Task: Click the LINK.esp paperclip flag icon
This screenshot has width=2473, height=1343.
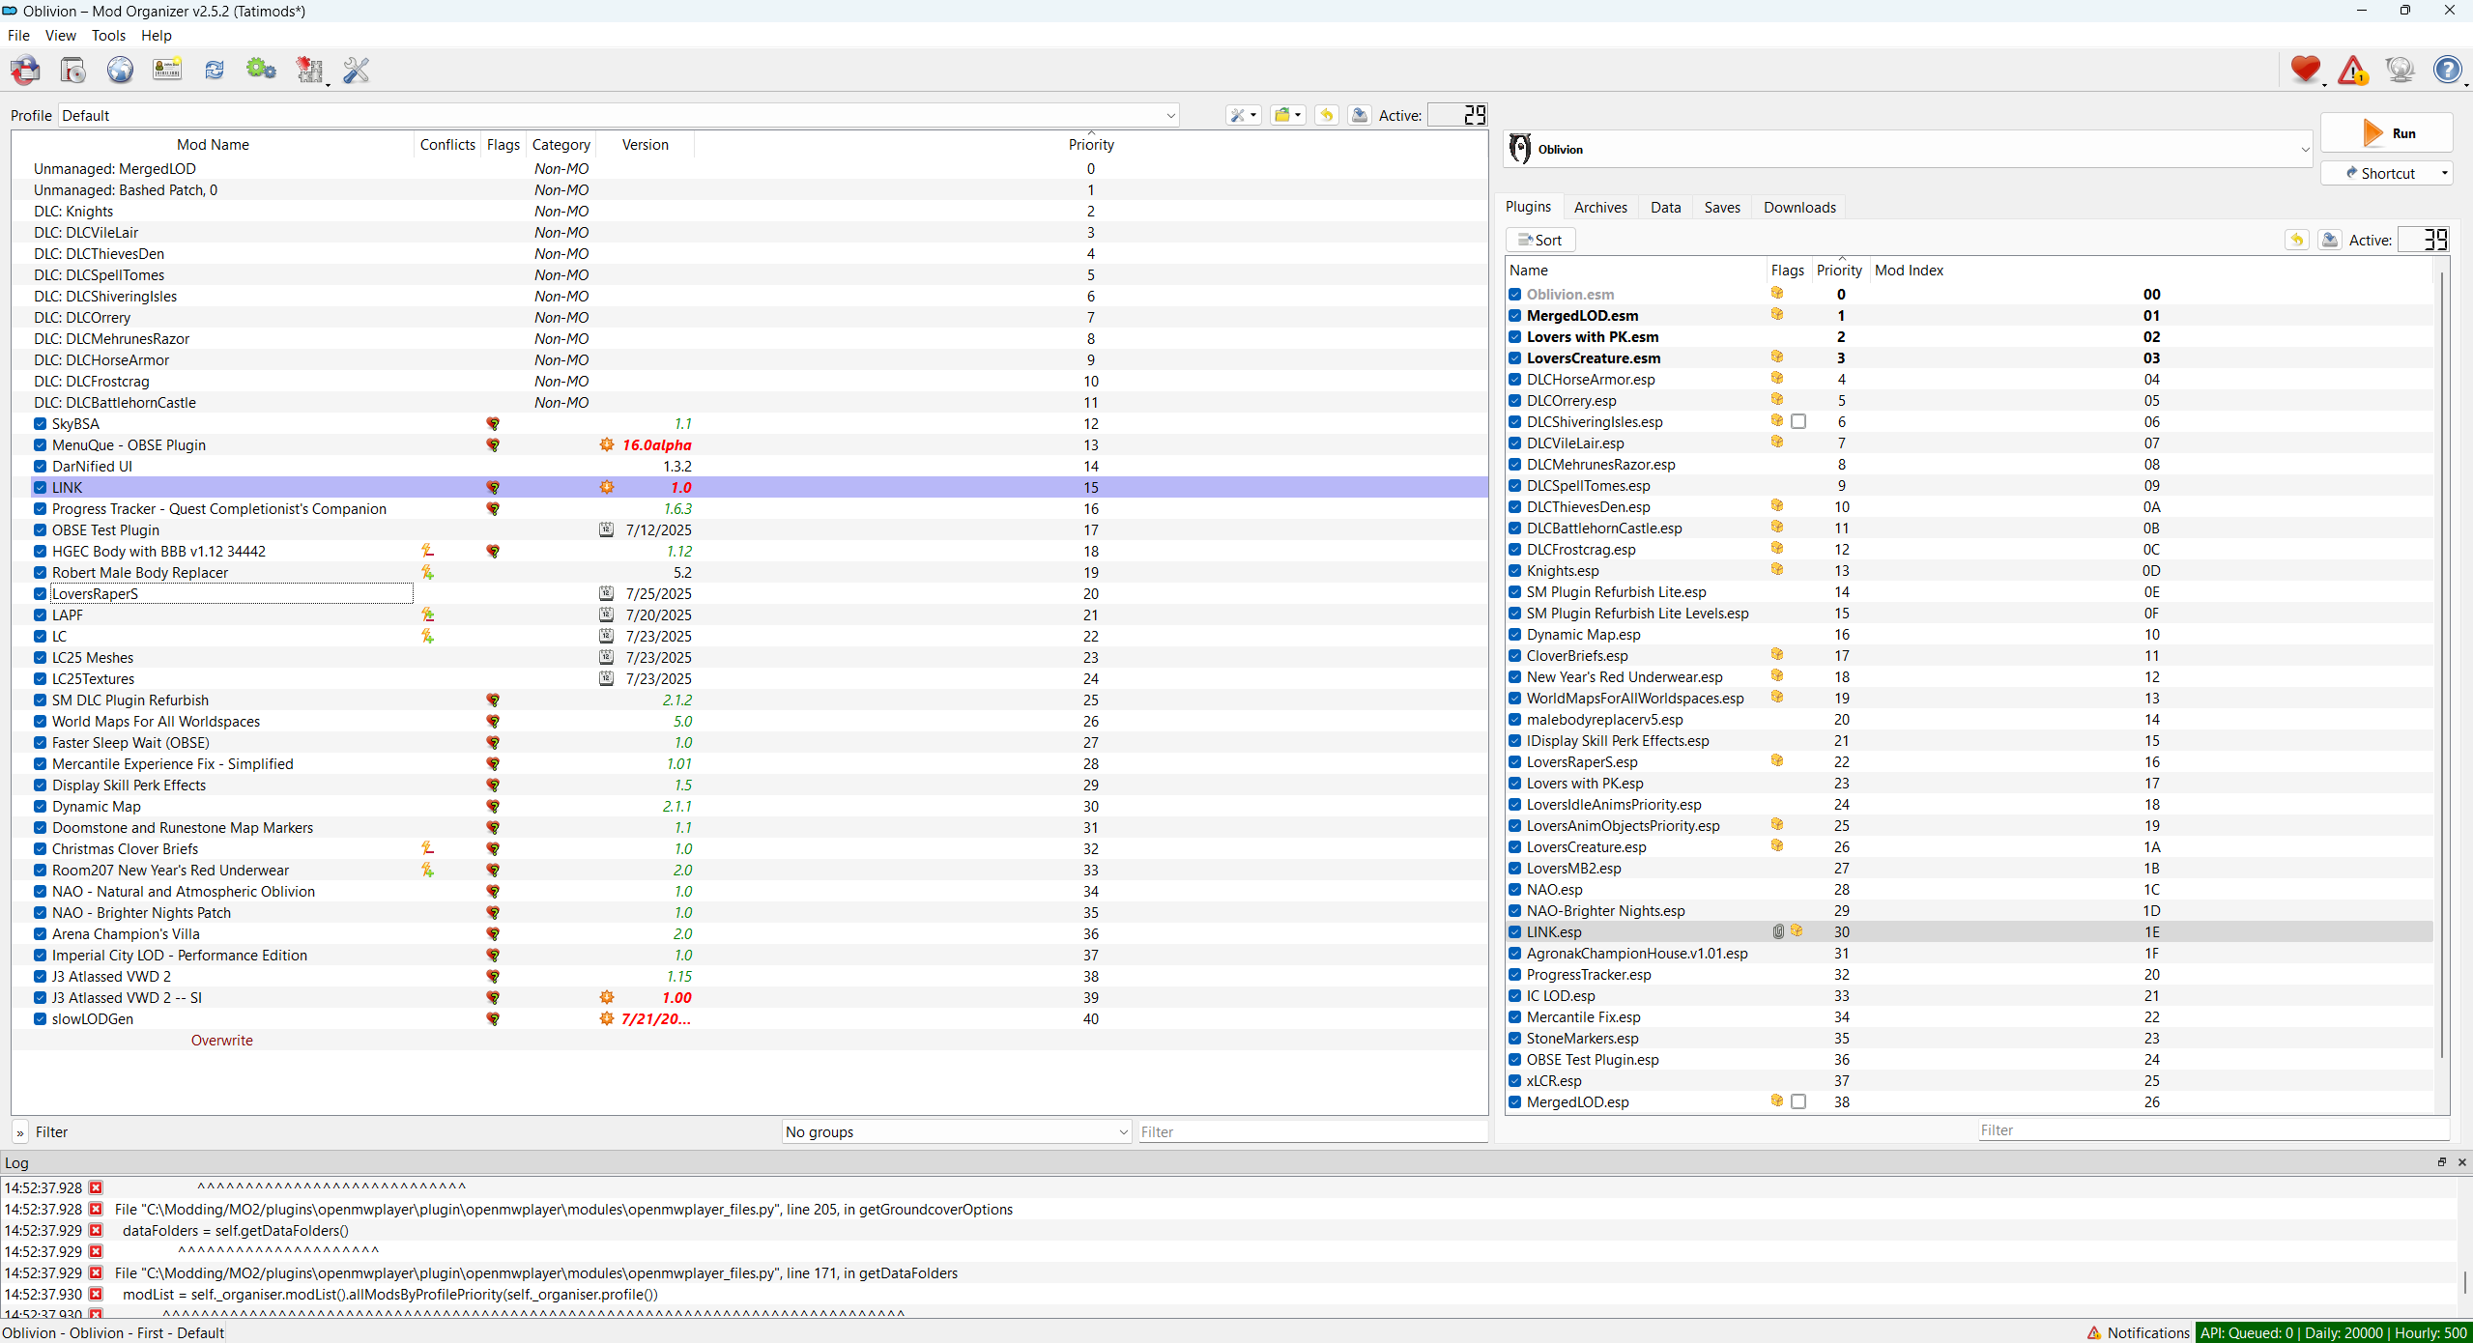Action: coord(1778,931)
